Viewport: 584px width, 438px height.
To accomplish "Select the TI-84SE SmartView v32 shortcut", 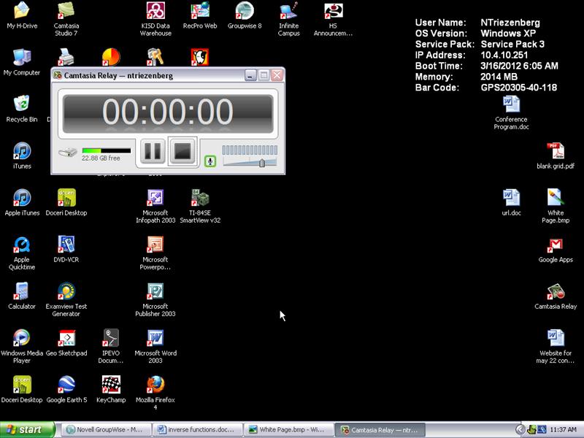I will pos(200,207).
